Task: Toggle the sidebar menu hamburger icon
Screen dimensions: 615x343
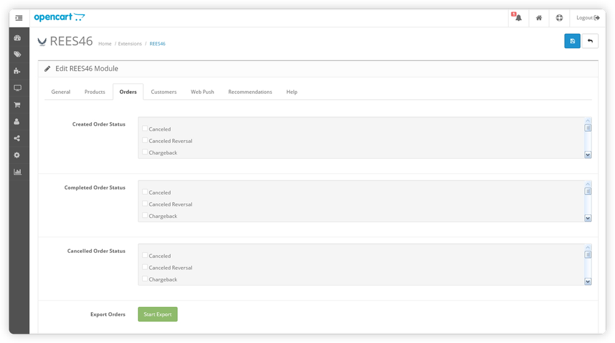Action: click(x=19, y=18)
